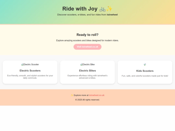
Task: Click the Explore amazing scooters paragraph
Action: [87, 40]
